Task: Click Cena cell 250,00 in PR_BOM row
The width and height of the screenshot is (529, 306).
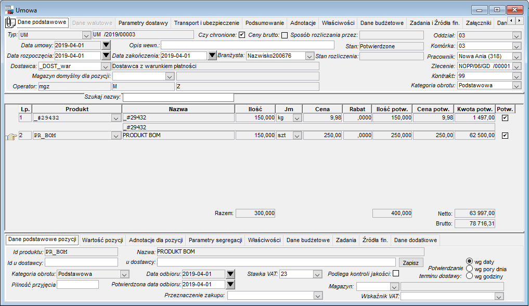Action: click(x=322, y=135)
